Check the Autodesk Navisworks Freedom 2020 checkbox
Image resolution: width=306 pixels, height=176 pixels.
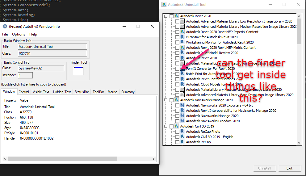coord(178,121)
